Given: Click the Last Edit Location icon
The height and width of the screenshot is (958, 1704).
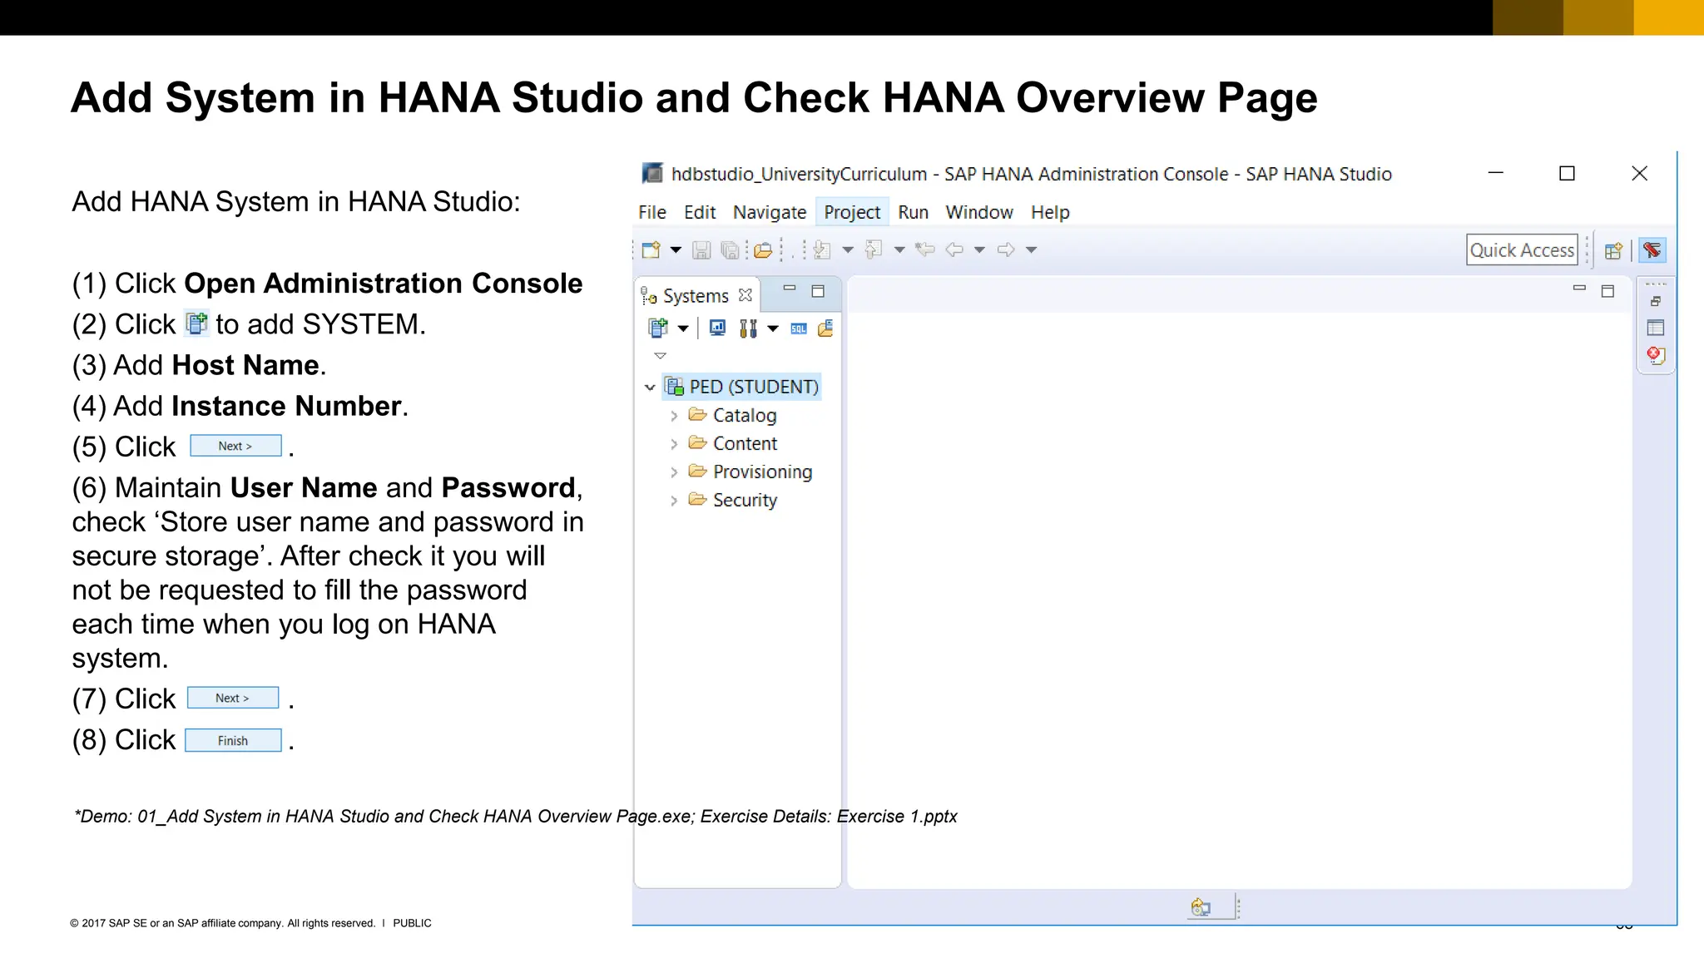Looking at the screenshot, I should point(925,249).
